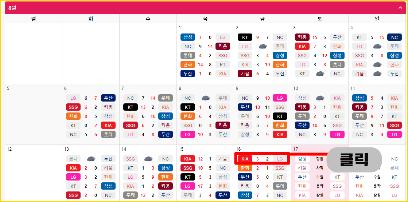The width and height of the screenshot is (408, 202).
Task: Click the rain cloud in August 2 LG–롯데 game
Action: [x=262, y=47]
